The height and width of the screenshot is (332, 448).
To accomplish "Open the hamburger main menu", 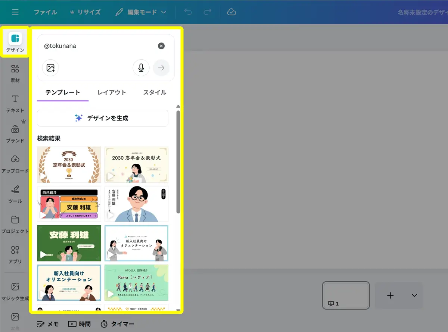I will tap(15, 12).
